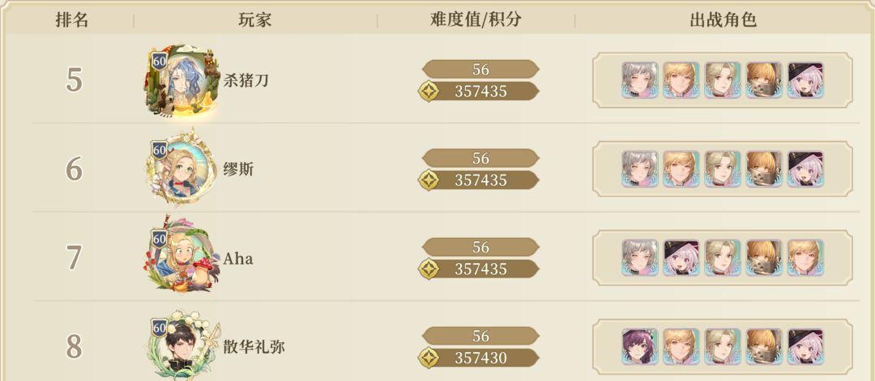875x381 pixels.
Task: Click 散华礼弥's player avatar
Action: tap(183, 348)
